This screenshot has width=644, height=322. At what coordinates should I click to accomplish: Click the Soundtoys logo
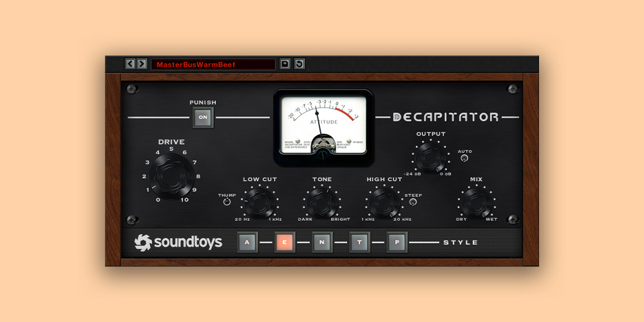[178, 242]
